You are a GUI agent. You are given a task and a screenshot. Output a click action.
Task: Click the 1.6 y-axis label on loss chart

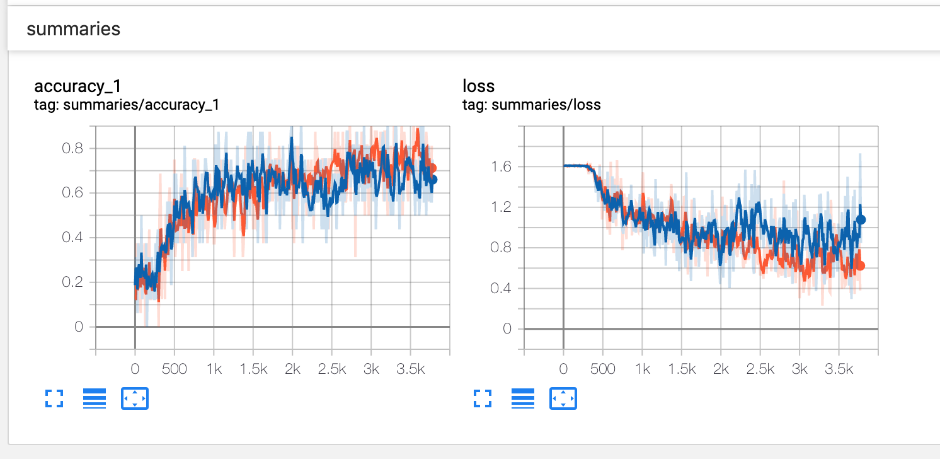503,166
